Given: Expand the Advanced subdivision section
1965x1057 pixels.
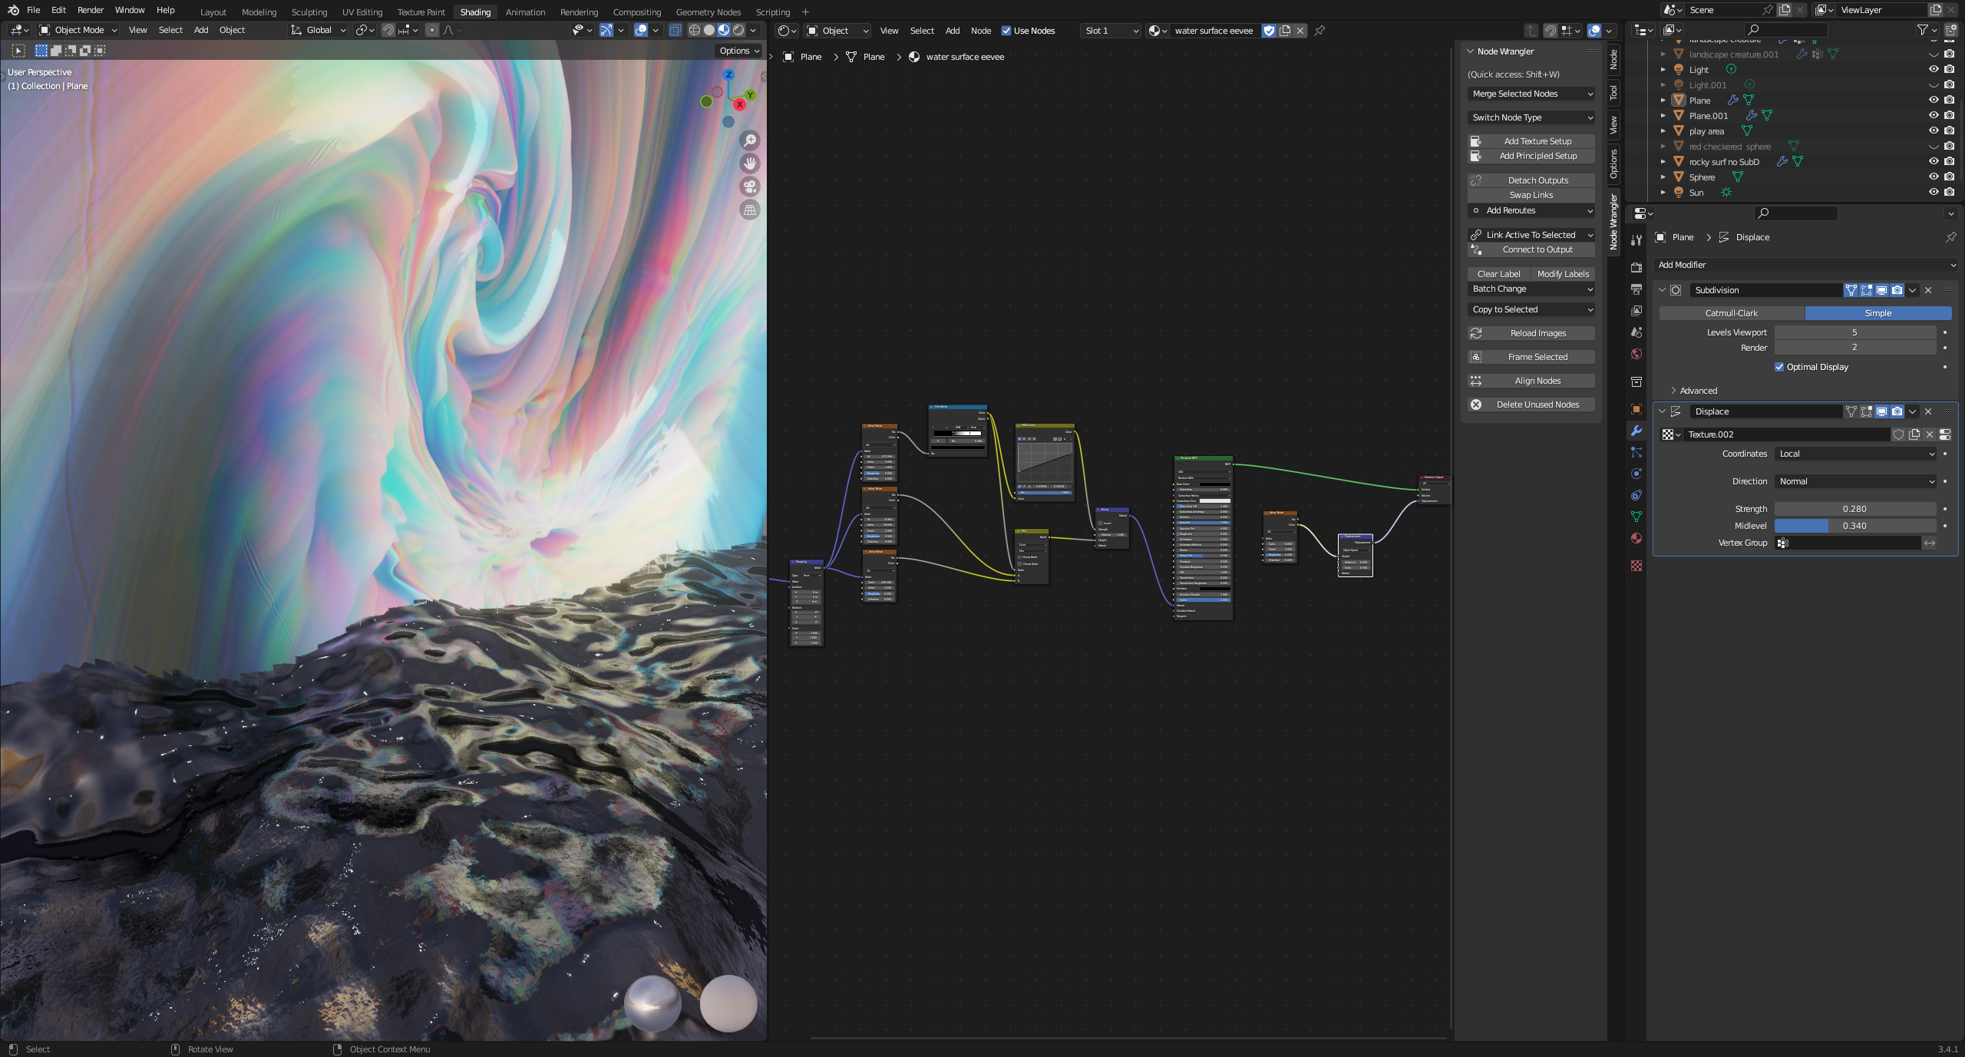Looking at the screenshot, I should [1698, 391].
